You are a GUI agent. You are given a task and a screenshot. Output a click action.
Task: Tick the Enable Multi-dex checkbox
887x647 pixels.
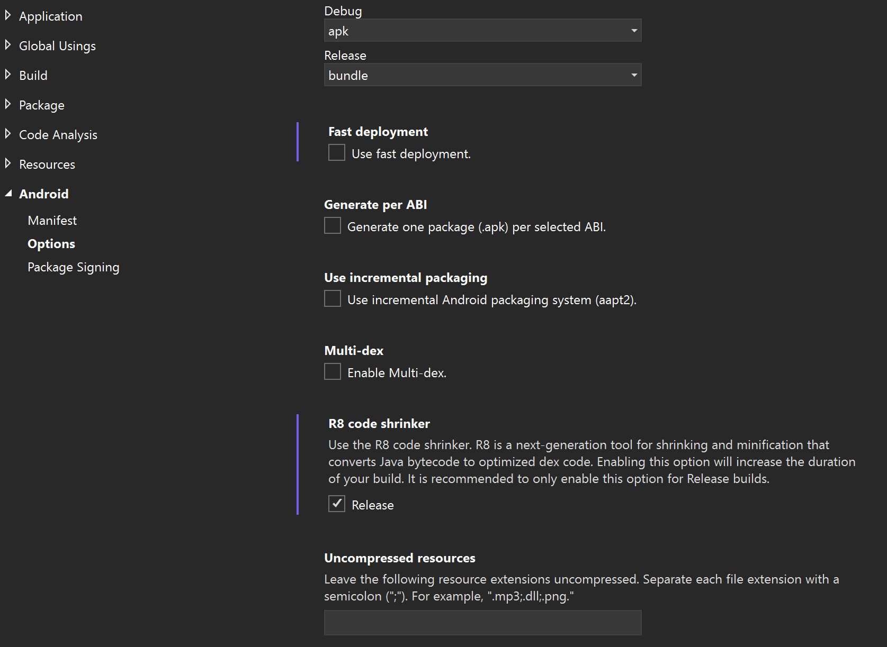(333, 372)
